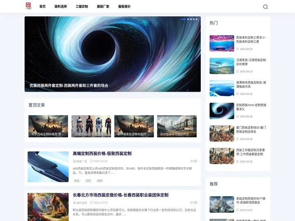
Task: Open article 长春北方市场西装定做价格
Action: pyautogui.click(x=120, y=195)
